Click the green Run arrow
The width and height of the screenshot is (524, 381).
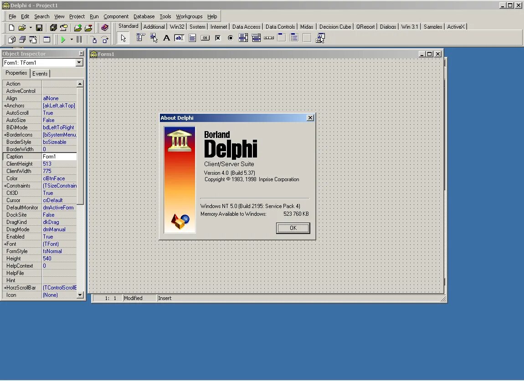click(63, 40)
